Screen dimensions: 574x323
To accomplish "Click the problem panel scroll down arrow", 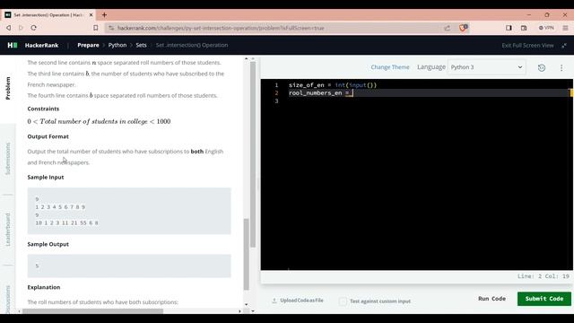I will 246,304.
